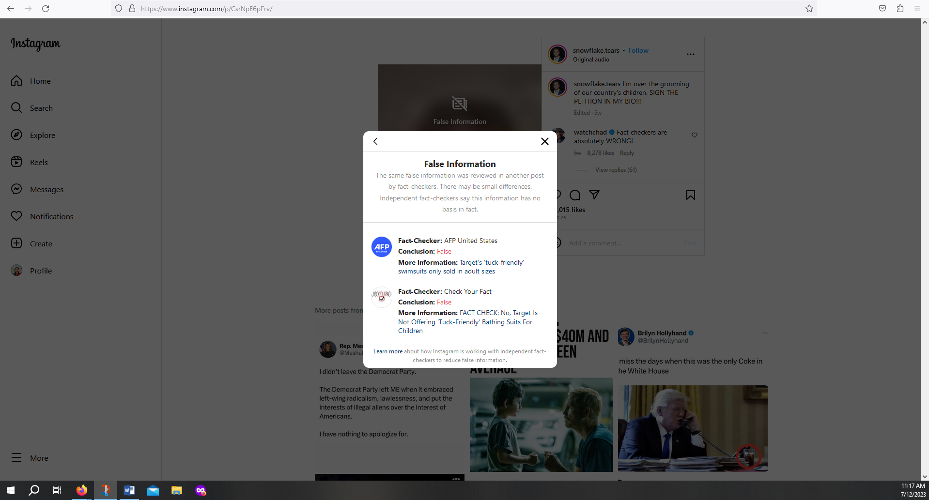Screen dimensions: 929x500
Task: Click the comment bubble icon
Action: tap(575, 195)
